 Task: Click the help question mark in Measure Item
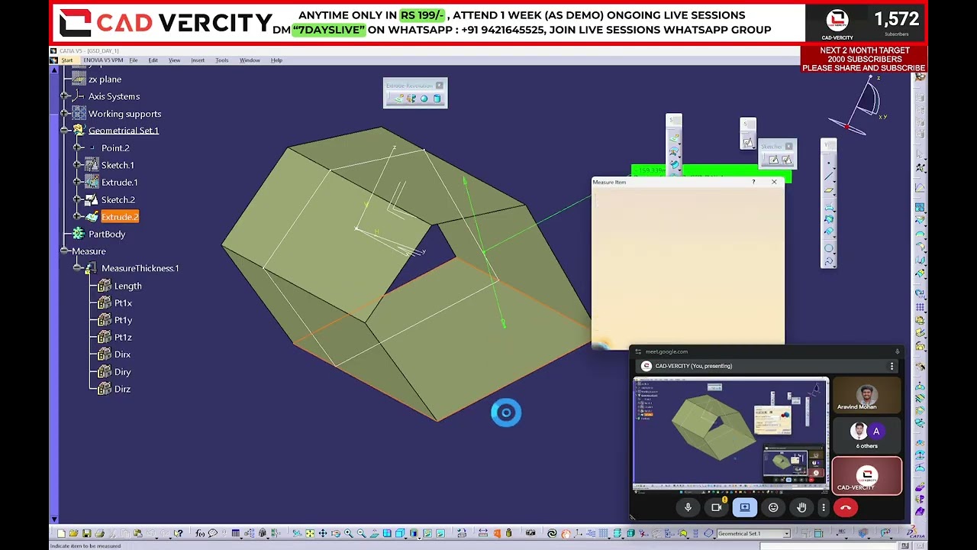(753, 182)
